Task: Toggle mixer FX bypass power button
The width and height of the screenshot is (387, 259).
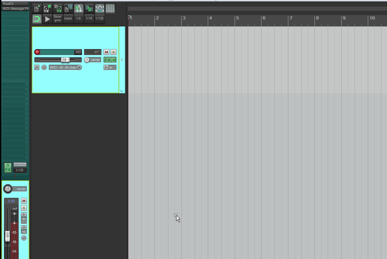Action: (8, 165)
